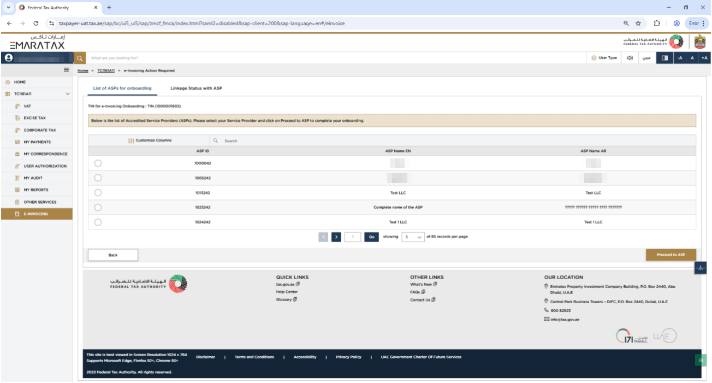Open the floating voice assistant widget

(701, 268)
